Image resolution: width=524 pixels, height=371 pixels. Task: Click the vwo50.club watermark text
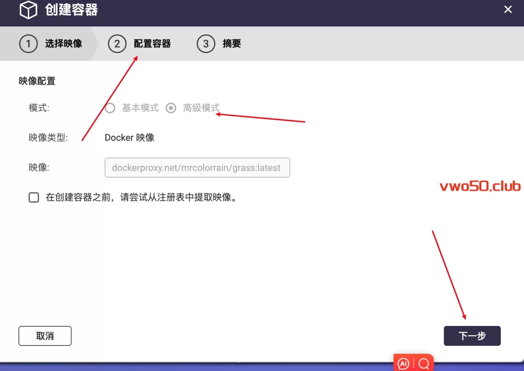[480, 186]
